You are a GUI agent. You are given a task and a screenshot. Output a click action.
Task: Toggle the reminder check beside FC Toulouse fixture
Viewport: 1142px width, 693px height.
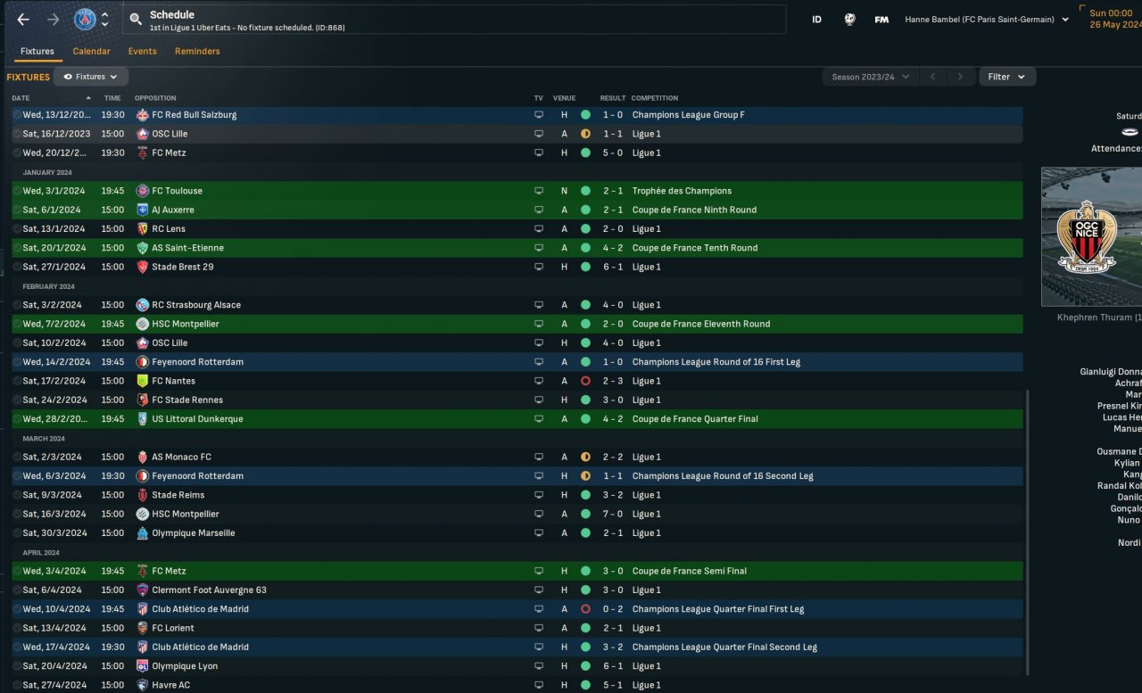click(x=17, y=191)
